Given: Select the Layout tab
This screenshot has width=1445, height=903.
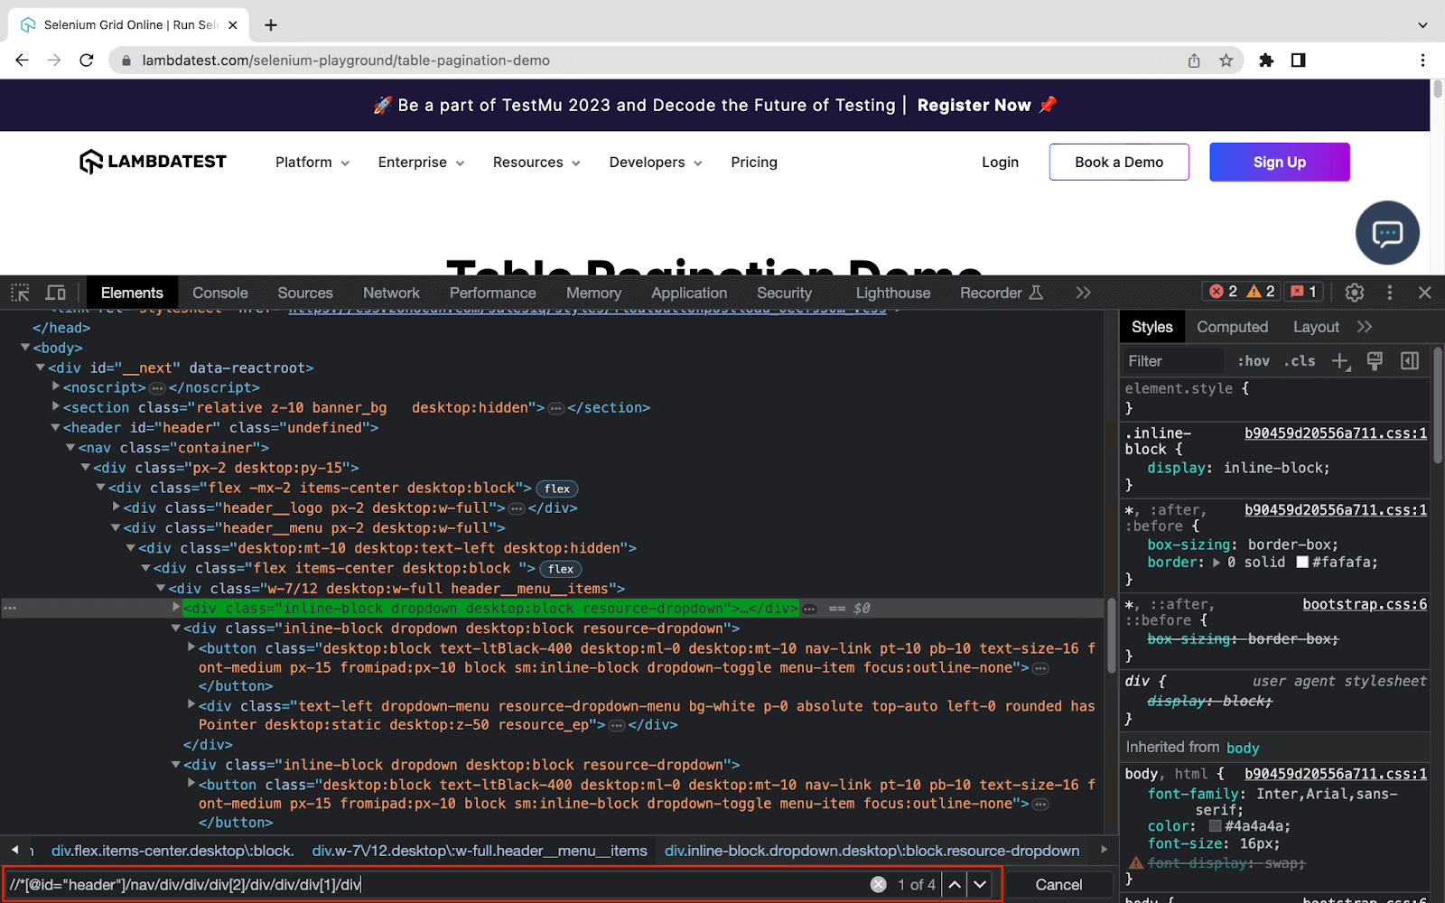Looking at the screenshot, I should pos(1316,327).
